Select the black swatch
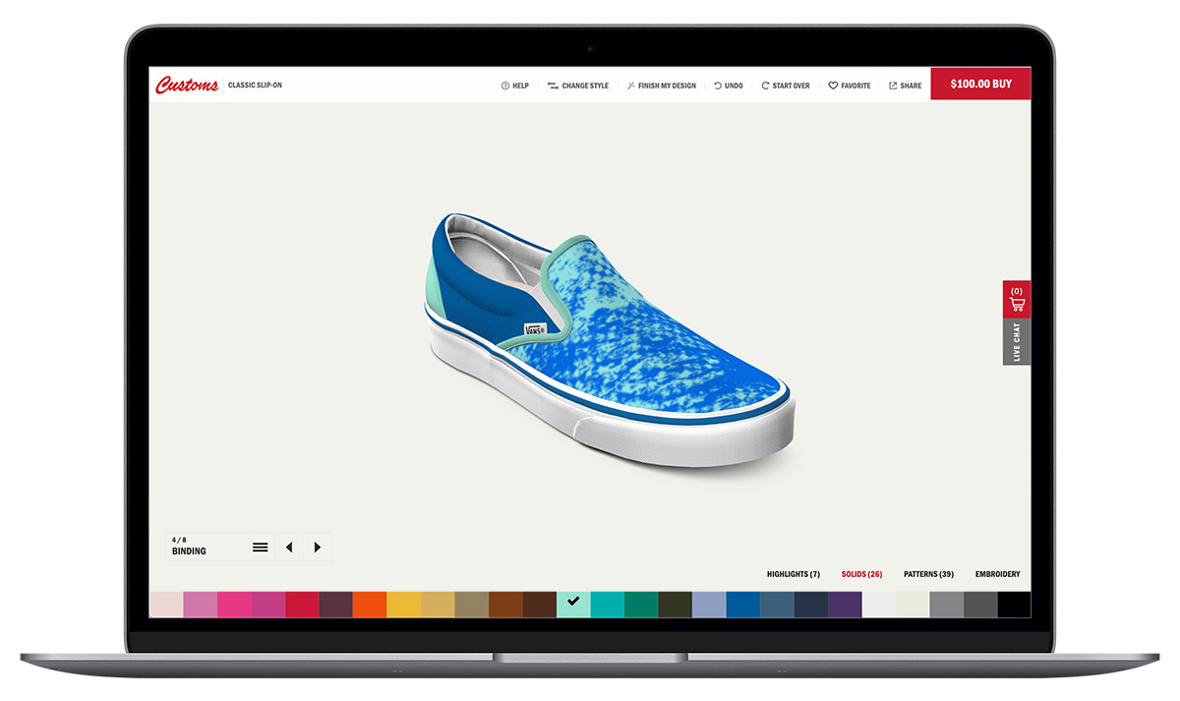The height and width of the screenshot is (701, 1180). pyautogui.click(x=1015, y=604)
